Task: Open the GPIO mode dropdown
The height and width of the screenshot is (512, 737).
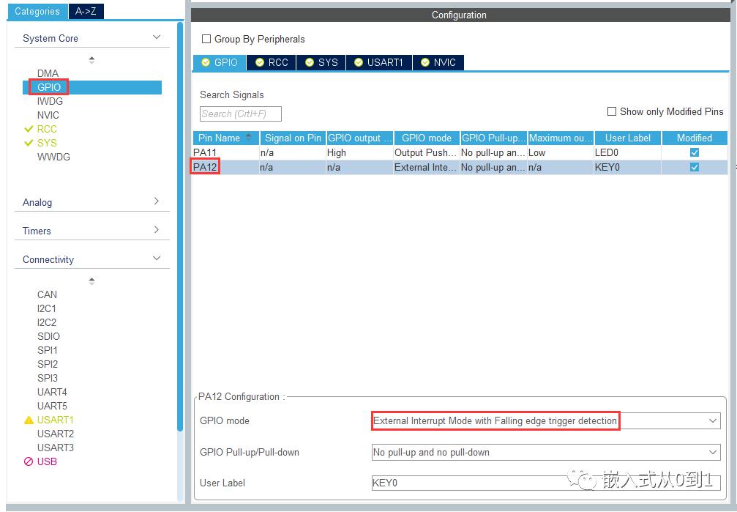Action: click(546, 420)
